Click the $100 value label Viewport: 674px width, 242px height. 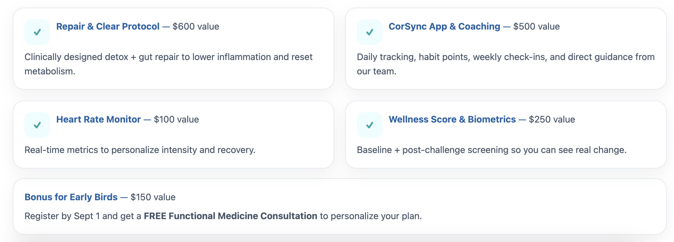pyautogui.click(x=176, y=119)
